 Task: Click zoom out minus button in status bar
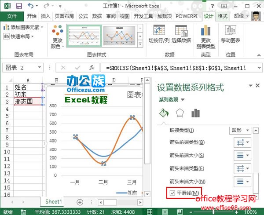tap(191, 212)
